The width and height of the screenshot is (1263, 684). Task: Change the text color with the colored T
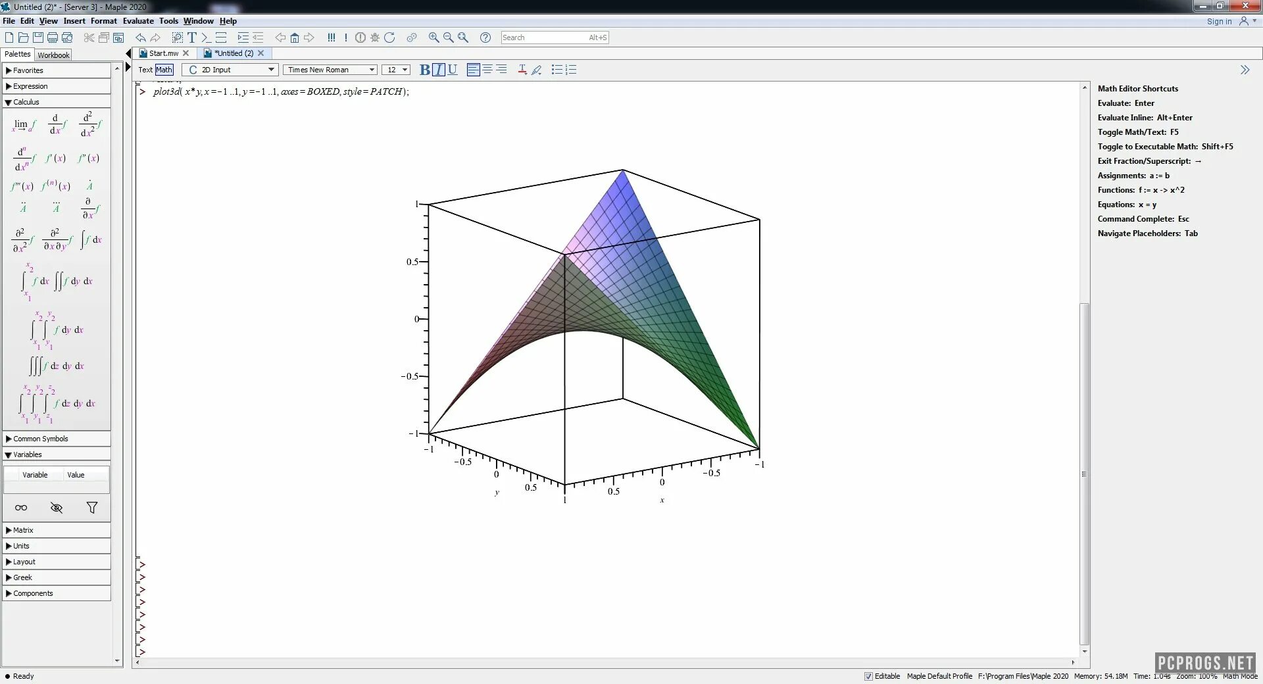[522, 70]
